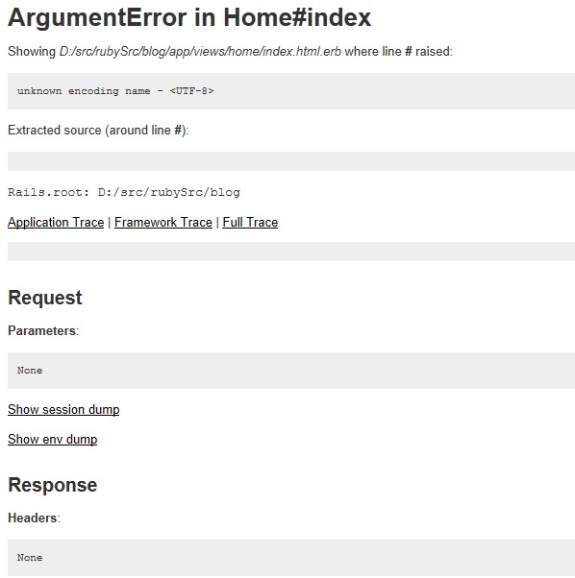Click the None box under Headers
The height and width of the screenshot is (578, 575).
(291, 558)
